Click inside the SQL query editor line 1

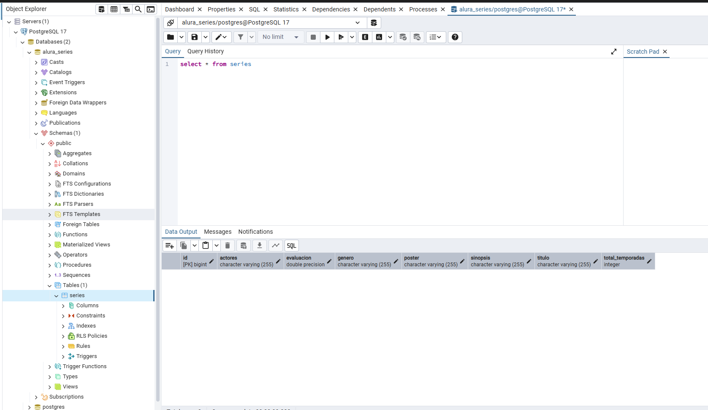400,64
